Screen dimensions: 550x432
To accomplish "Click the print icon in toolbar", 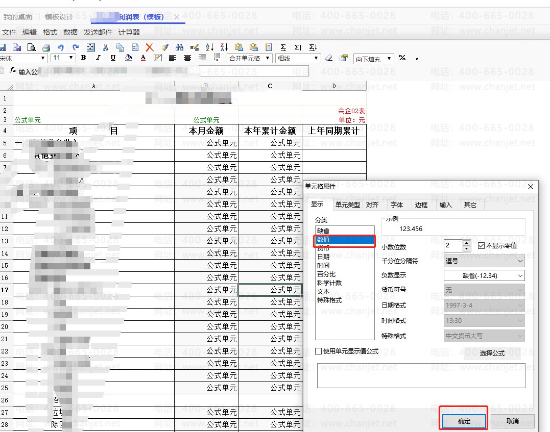I will (46, 47).
